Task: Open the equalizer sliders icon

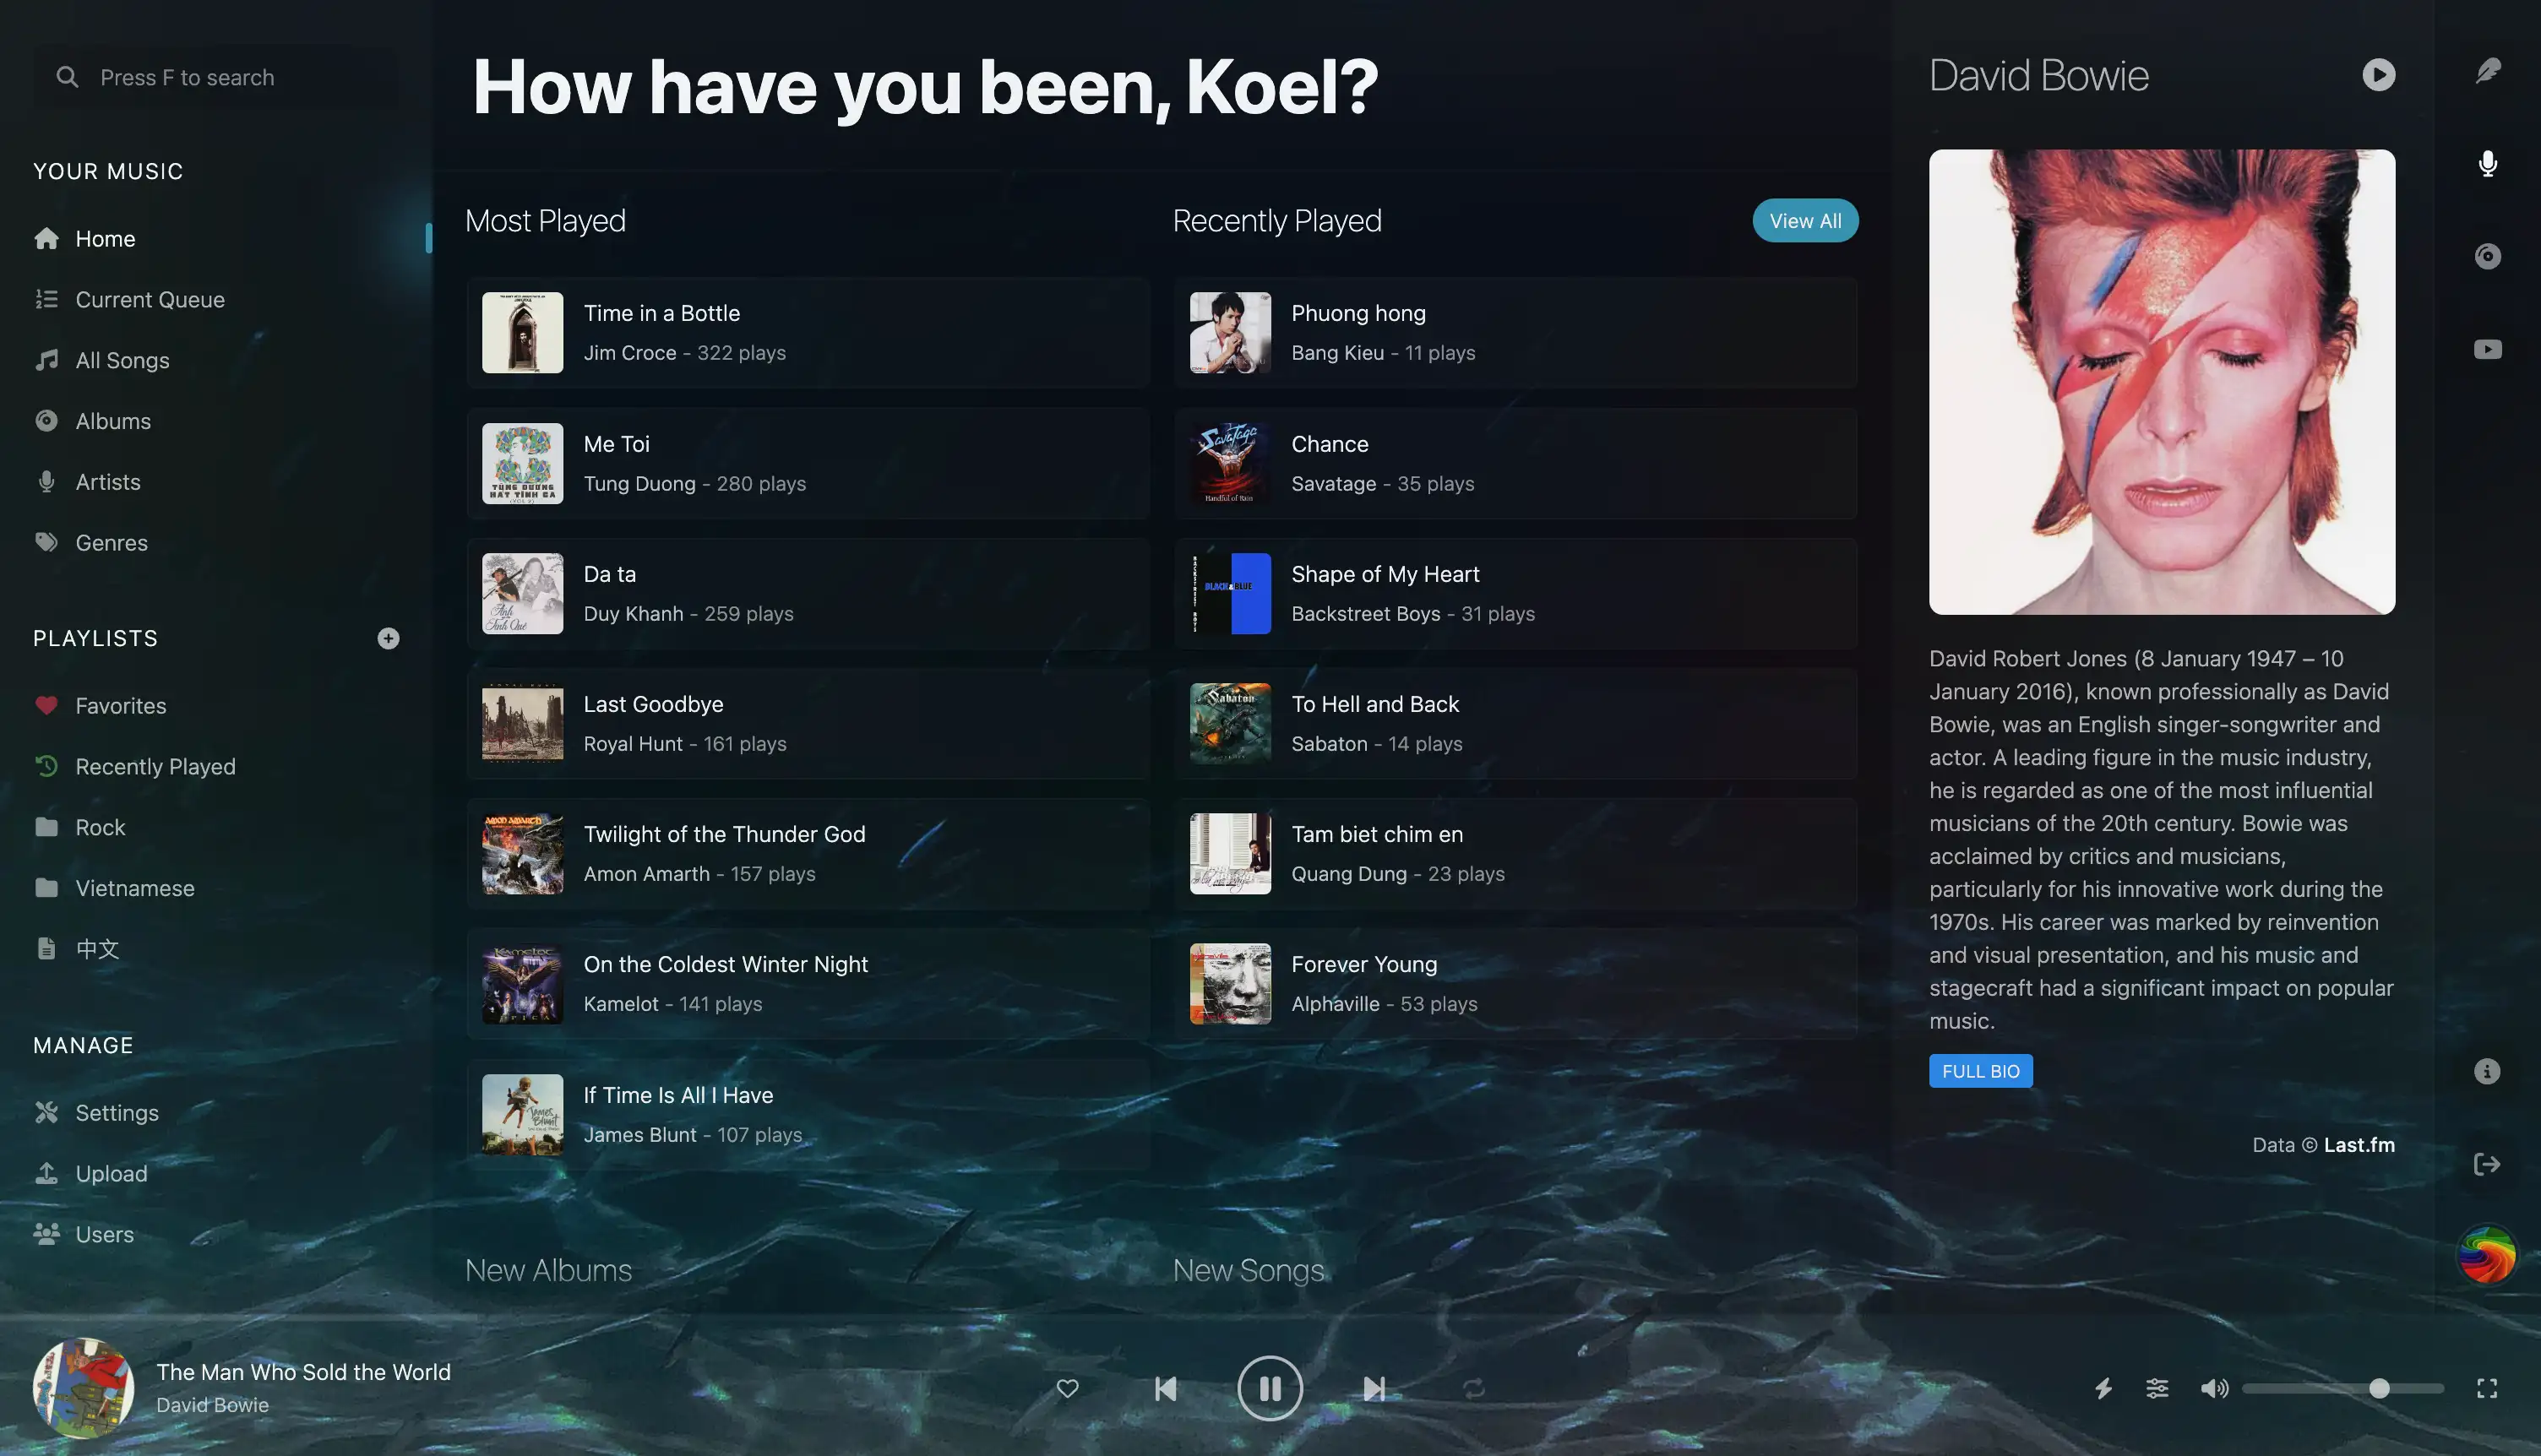Action: tap(2157, 1388)
